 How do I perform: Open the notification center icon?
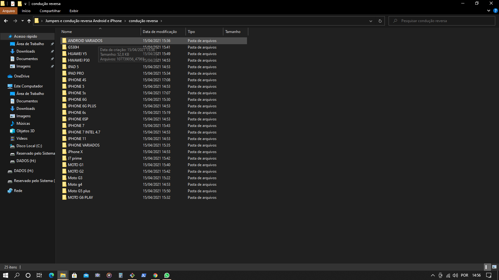tap(489, 275)
